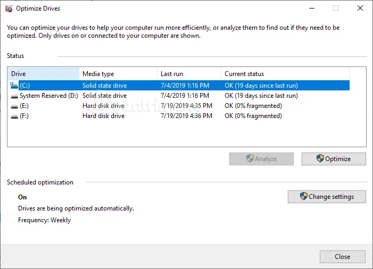Screen dimensions: 373x269
Task: Select the (C:) drive label
Action: (x=25, y=86)
